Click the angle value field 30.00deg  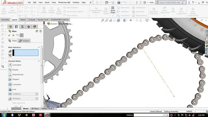point(24,98)
